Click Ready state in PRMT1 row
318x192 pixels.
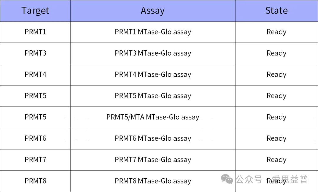tap(276, 32)
